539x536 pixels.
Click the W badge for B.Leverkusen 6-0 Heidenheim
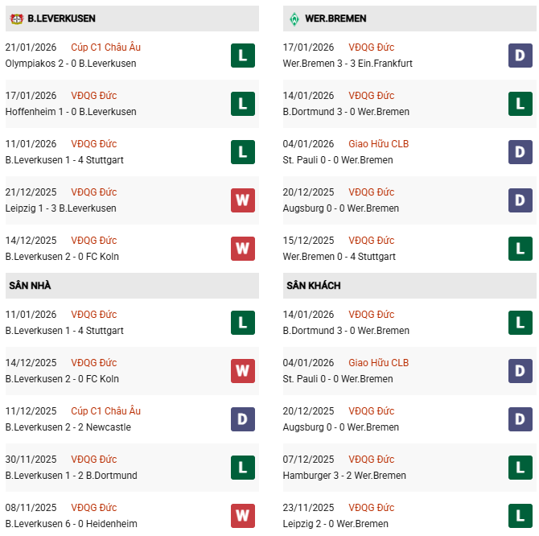242,515
